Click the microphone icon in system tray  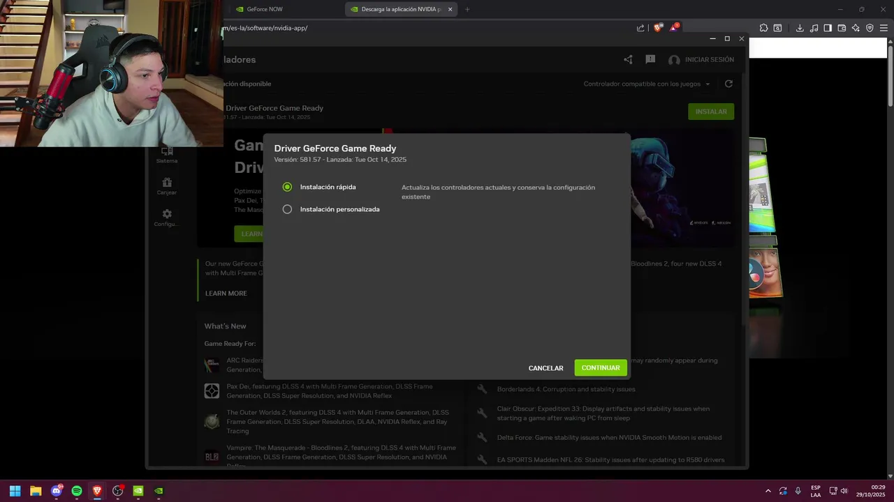pyautogui.click(x=798, y=491)
